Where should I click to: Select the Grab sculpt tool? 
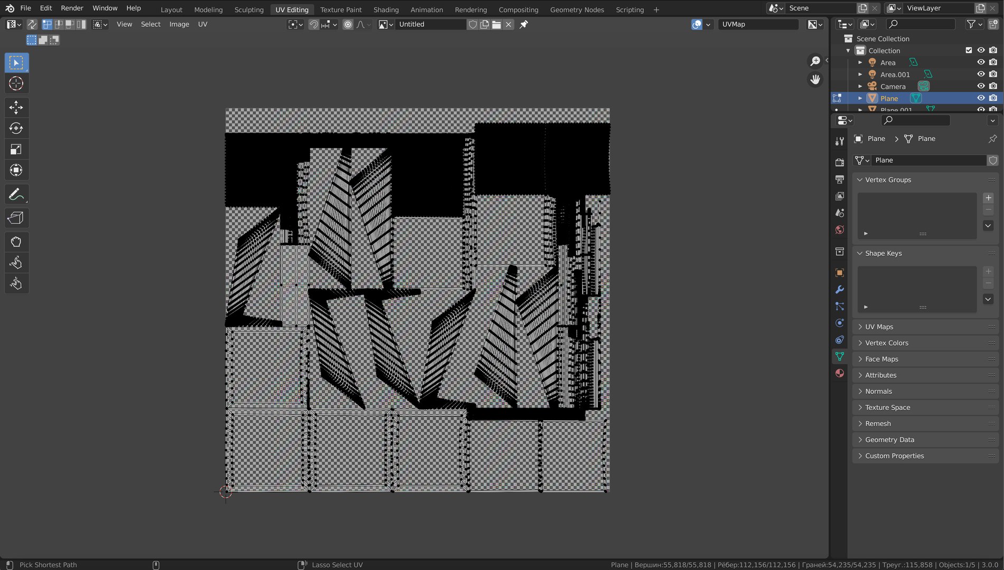coord(16,242)
